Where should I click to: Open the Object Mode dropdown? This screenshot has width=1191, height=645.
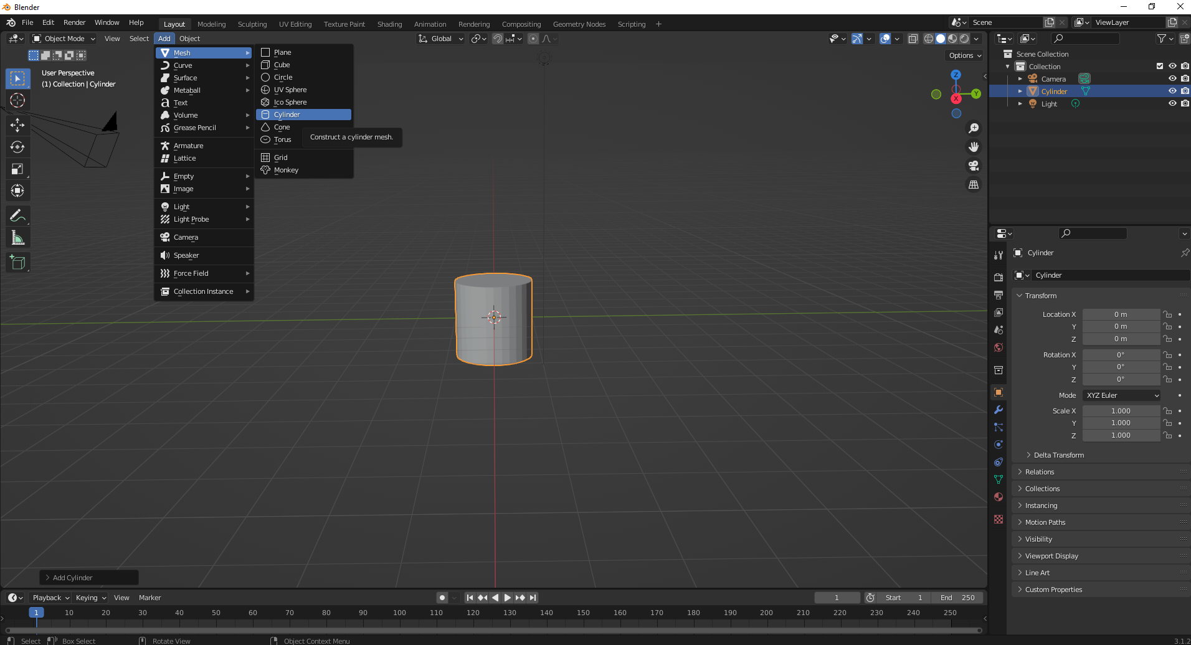[x=64, y=39]
